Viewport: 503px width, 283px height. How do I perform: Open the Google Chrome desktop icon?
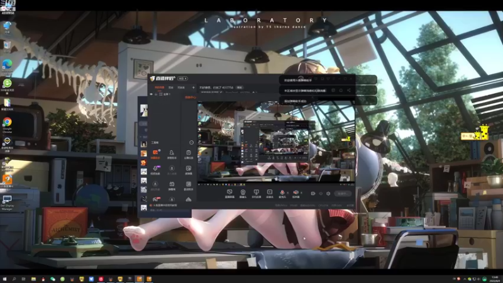click(x=7, y=125)
